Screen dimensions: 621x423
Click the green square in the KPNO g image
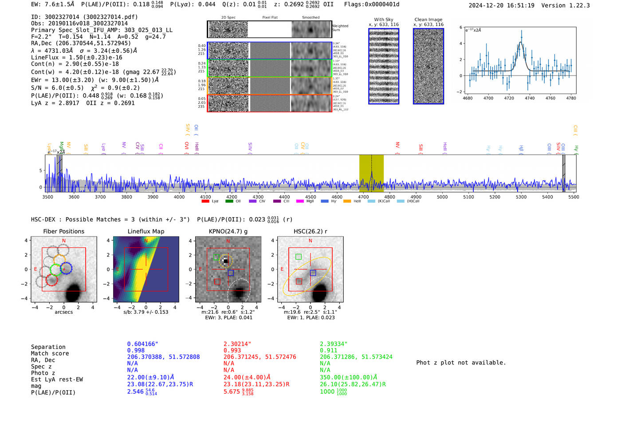click(216, 257)
